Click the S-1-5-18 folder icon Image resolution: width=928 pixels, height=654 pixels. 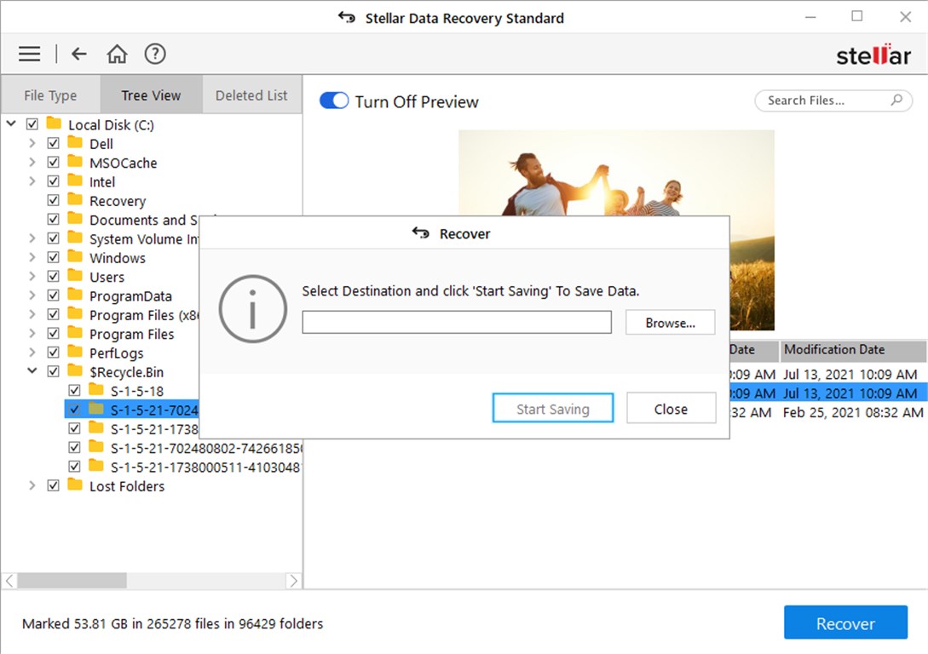(x=96, y=389)
